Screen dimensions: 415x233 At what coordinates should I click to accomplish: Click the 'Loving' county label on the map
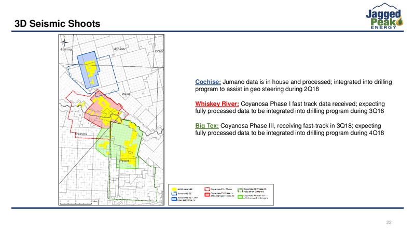(x=66, y=49)
